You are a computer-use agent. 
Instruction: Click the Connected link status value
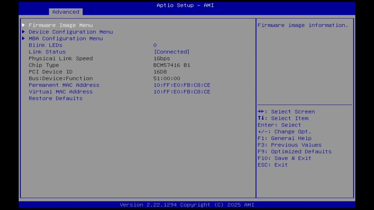172,52
